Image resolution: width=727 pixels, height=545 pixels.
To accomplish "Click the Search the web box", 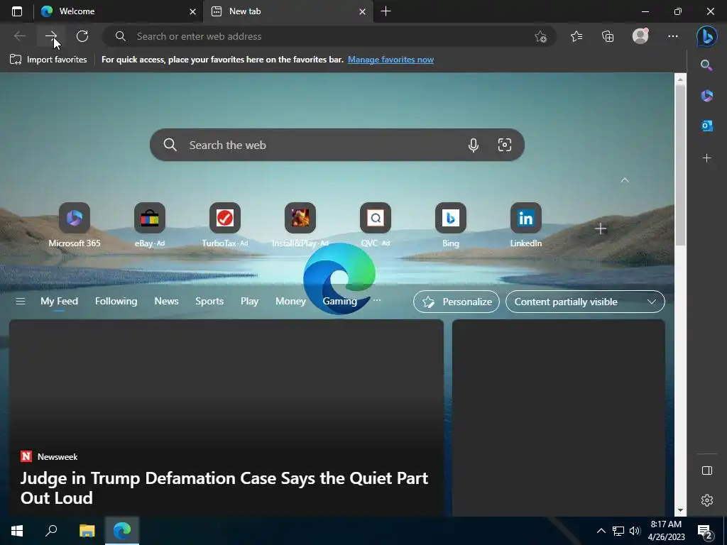I will click(337, 145).
